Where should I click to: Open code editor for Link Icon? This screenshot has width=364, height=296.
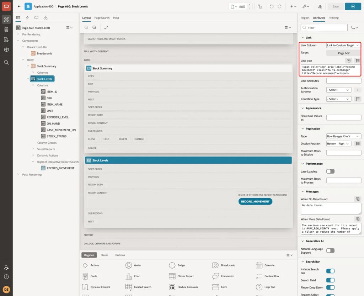[x=348, y=60]
